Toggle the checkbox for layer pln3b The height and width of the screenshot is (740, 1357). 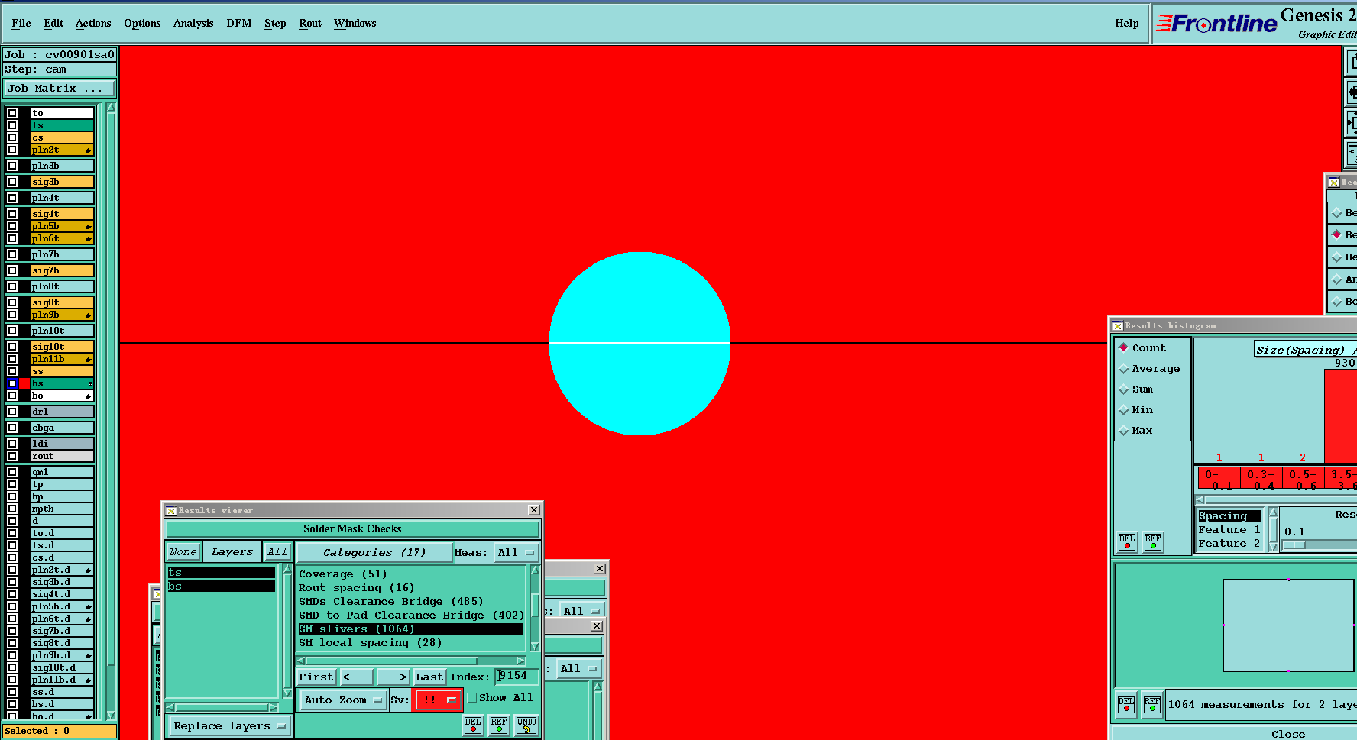12,166
